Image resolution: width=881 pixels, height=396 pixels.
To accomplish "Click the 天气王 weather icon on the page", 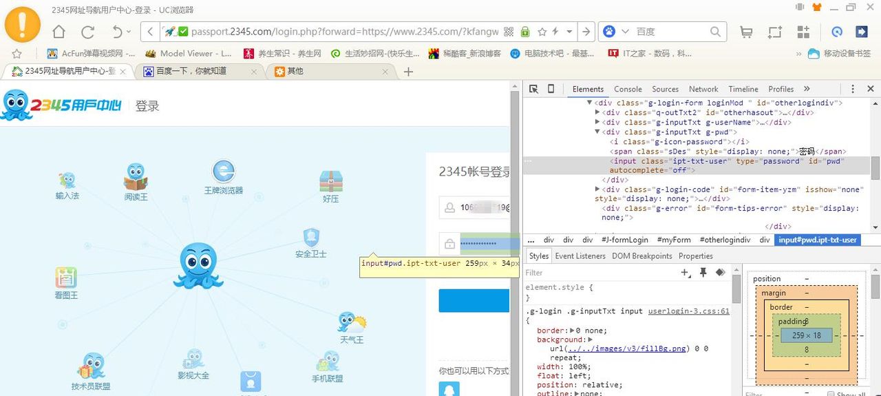I will point(352,322).
